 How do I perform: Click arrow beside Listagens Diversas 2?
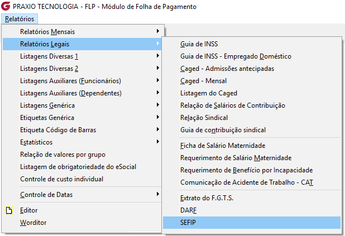158,68
